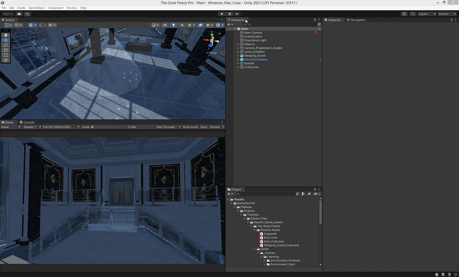459x277 pixels.
Task: Select the Scale tool
Action: click(5, 50)
